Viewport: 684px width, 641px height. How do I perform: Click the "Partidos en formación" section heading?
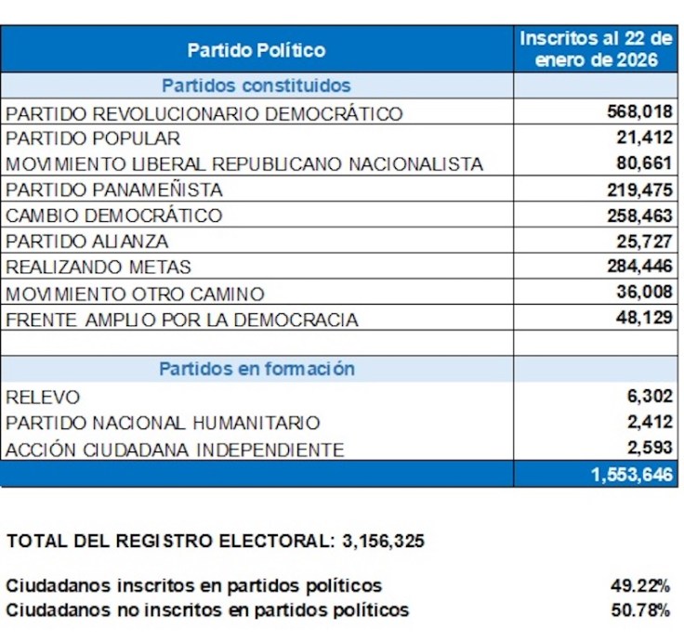(x=256, y=369)
